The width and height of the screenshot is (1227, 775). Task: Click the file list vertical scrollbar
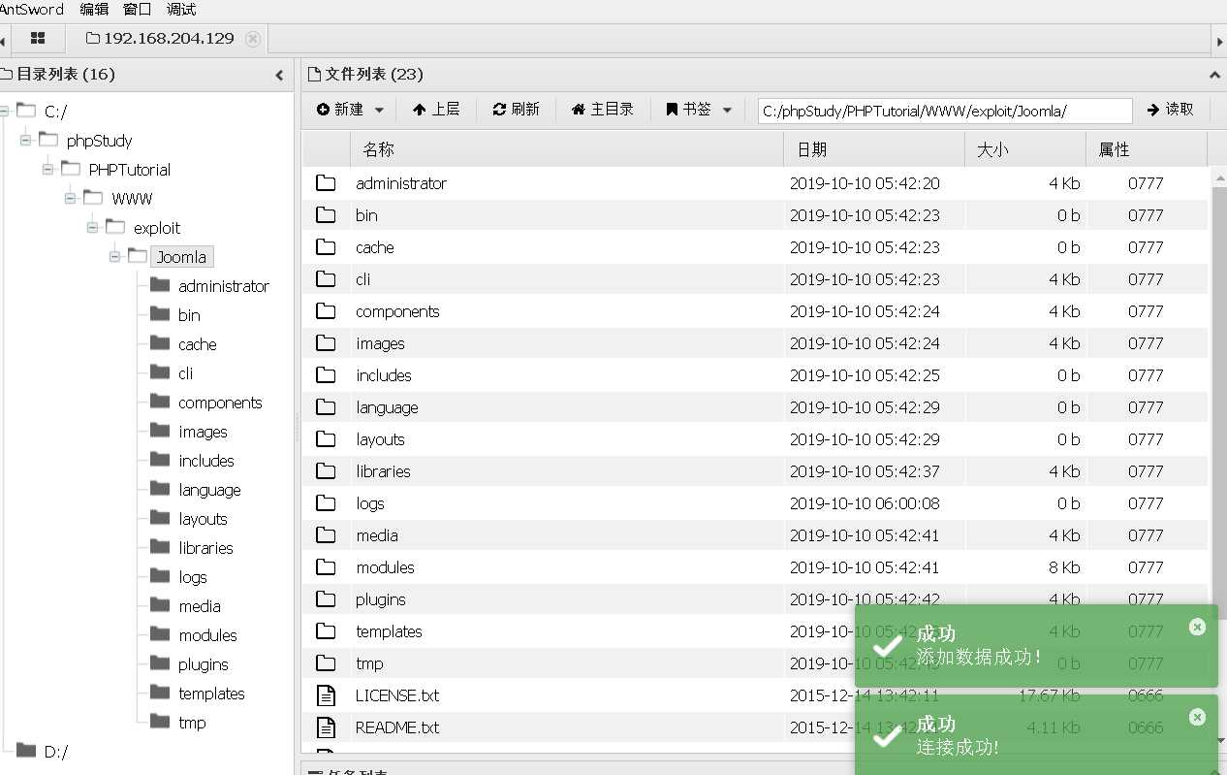(1219, 403)
